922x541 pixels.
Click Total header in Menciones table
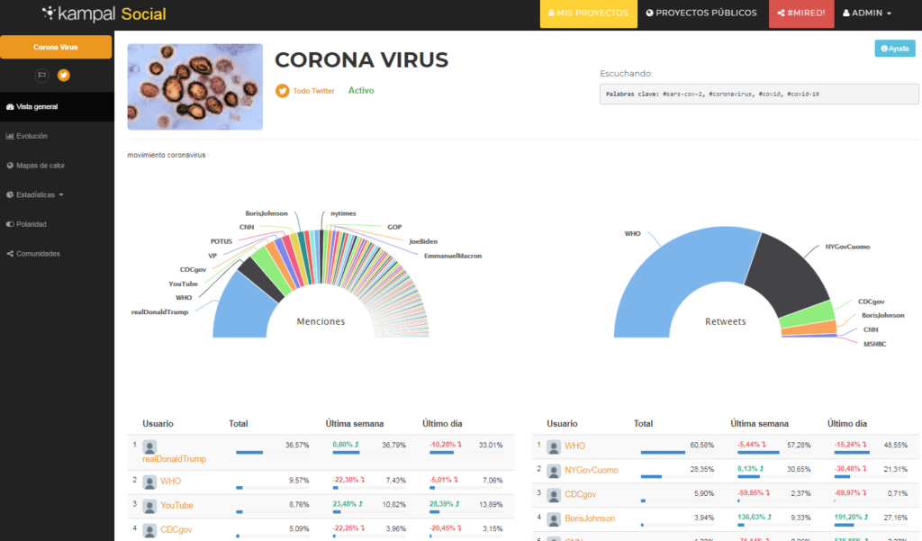238,423
